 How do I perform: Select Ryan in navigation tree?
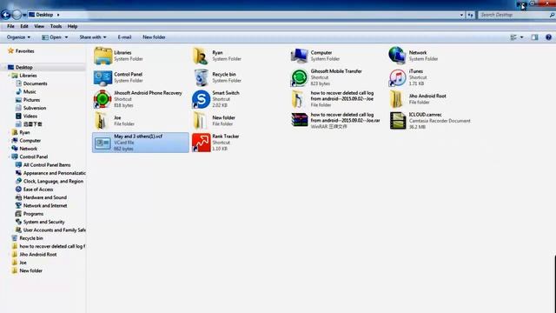[24, 133]
